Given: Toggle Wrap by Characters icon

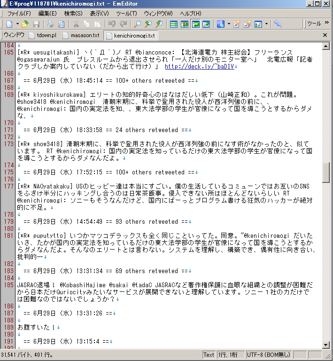Looking at the screenshot, I should [185, 24].
